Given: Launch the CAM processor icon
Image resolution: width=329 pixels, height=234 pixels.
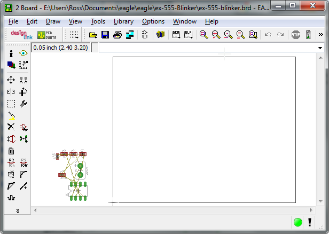Looking at the screenshot, I should pos(130,35).
